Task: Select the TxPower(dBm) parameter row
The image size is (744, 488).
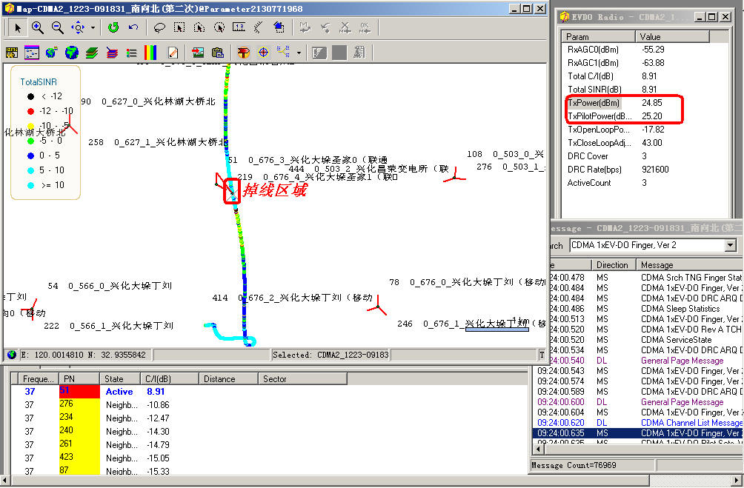Action: pyautogui.click(x=593, y=103)
